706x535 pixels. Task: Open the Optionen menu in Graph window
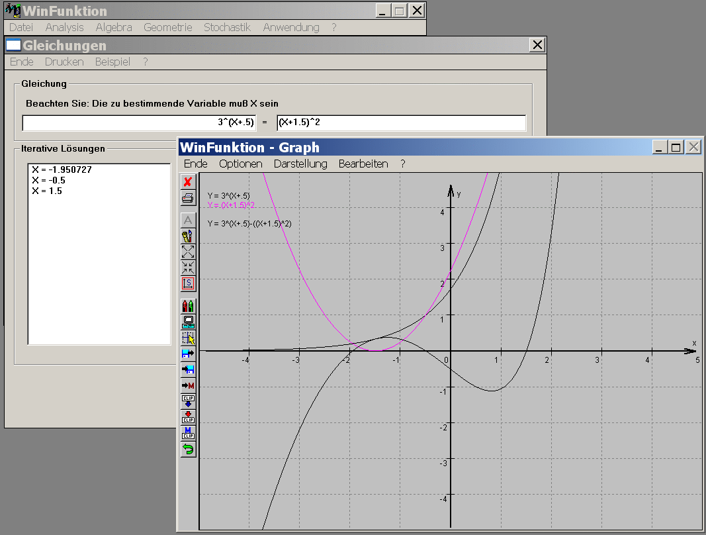pos(241,164)
